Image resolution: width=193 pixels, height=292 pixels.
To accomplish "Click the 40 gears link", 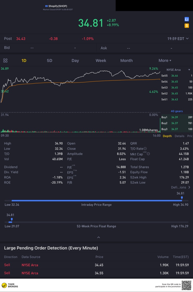I will [x=177, y=111].
